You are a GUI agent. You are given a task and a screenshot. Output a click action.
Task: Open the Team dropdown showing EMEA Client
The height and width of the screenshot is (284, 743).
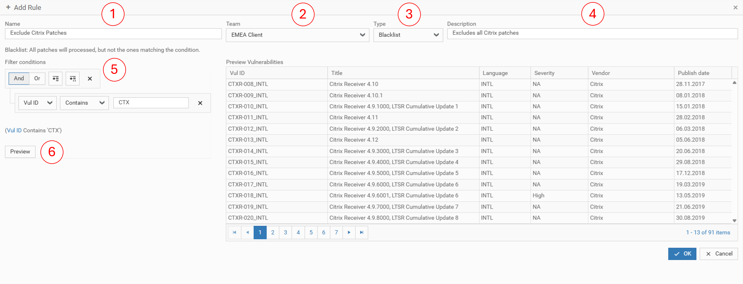(x=297, y=35)
